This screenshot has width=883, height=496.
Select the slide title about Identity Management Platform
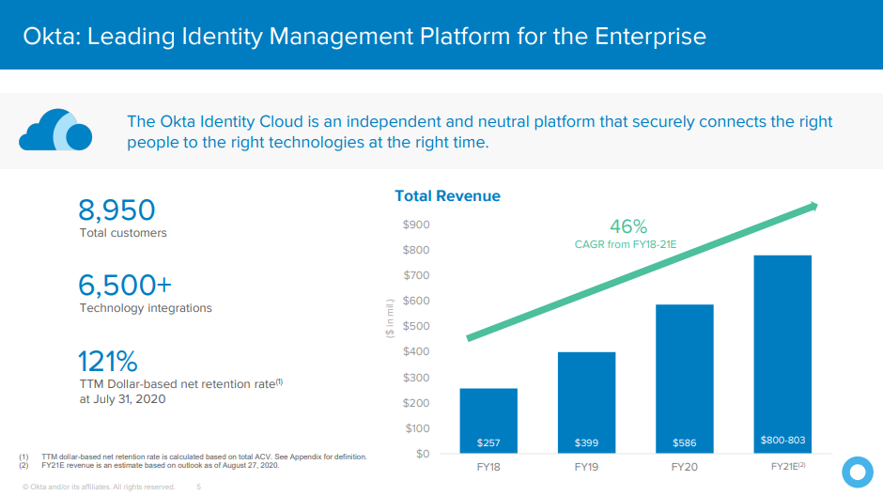coord(364,37)
